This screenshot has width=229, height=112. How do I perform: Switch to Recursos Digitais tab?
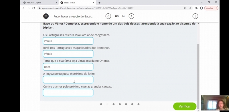(x=40, y=3)
